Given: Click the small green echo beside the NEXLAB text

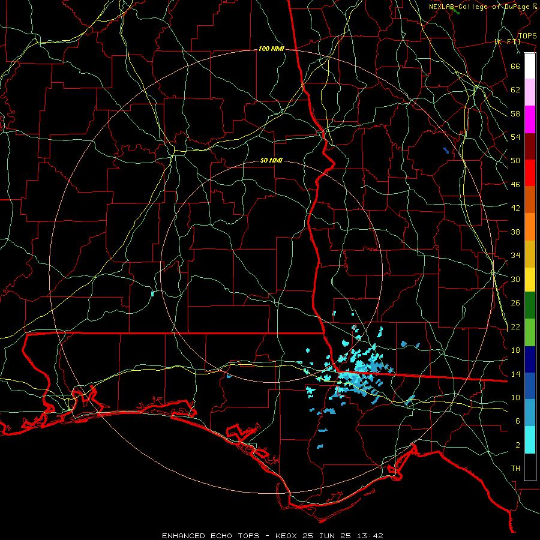Looking at the screenshot, I should 456,11.
